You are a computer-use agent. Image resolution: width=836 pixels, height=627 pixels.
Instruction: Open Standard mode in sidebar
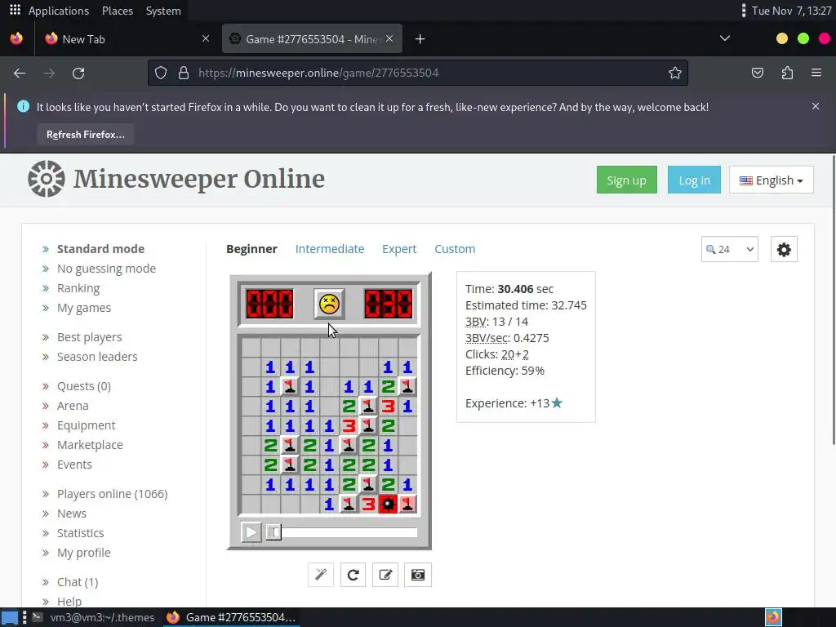tap(100, 249)
